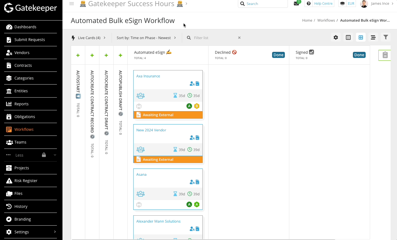Open the Vendors section

click(x=22, y=52)
